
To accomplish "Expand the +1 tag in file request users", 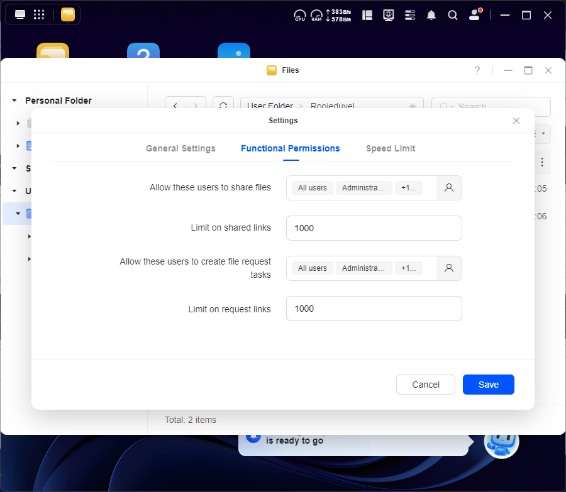I will tap(408, 268).
